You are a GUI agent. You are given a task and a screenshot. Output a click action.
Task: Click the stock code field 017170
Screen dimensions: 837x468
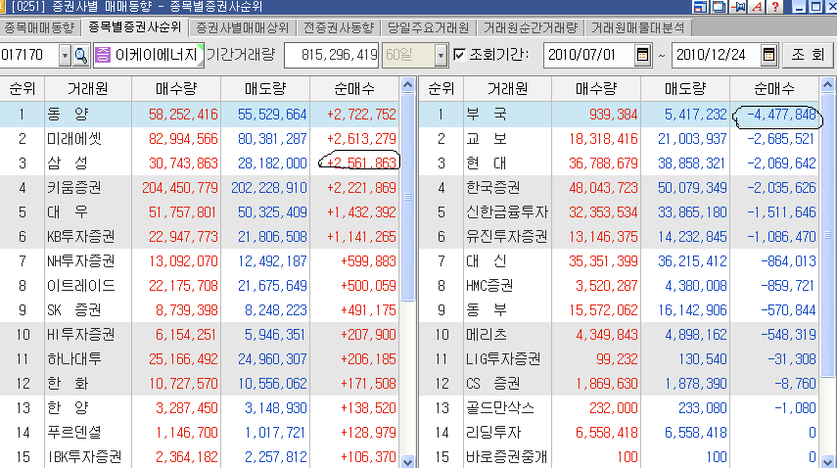(28, 55)
